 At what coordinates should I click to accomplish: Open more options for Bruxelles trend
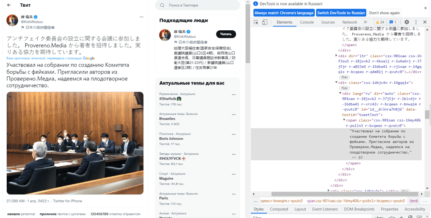click(234, 114)
